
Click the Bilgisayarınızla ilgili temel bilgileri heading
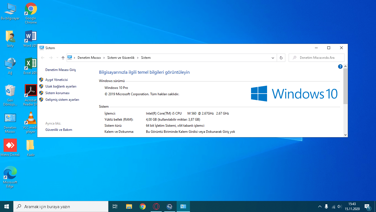[144, 72]
